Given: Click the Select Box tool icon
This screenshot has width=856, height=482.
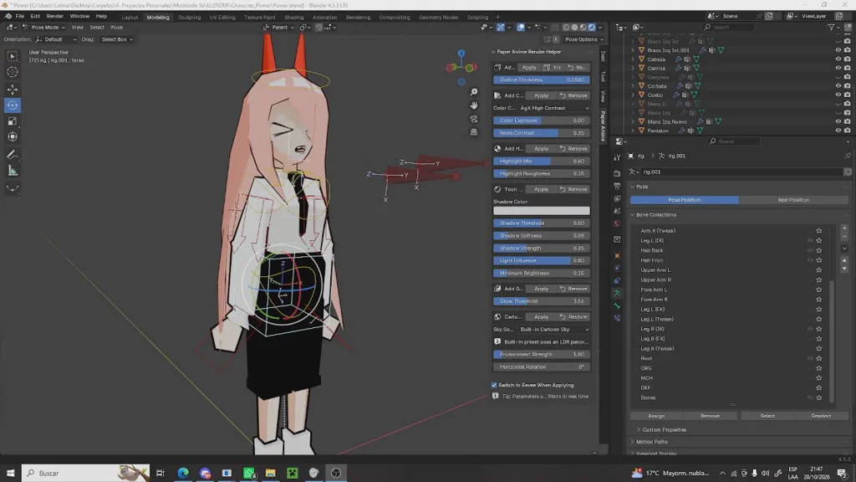Looking at the screenshot, I should tap(13, 56).
